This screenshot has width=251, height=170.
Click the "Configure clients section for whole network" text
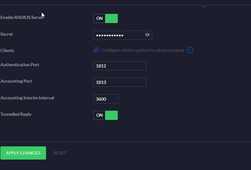point(143,50)
